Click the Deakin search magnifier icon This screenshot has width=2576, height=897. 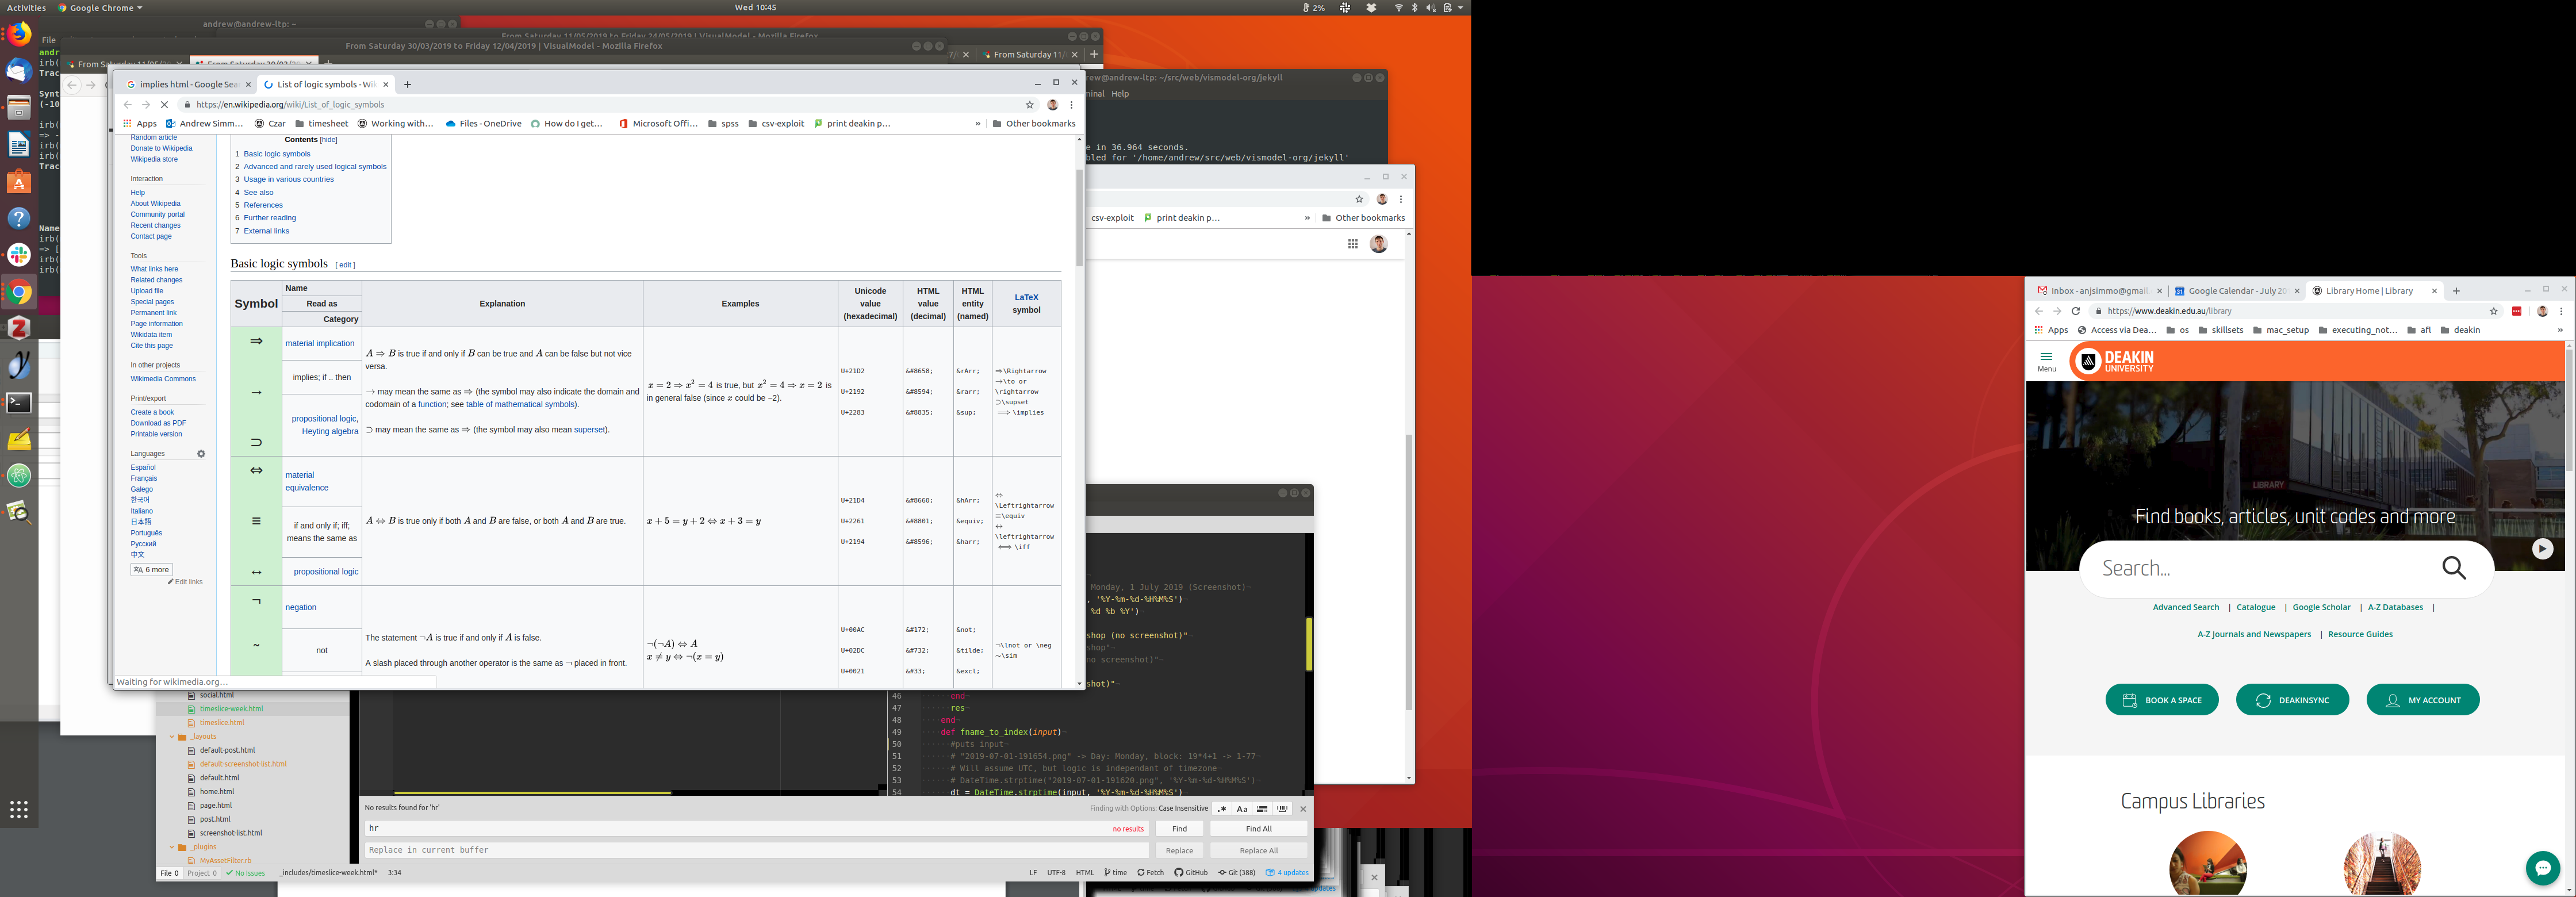[2453, 568]
